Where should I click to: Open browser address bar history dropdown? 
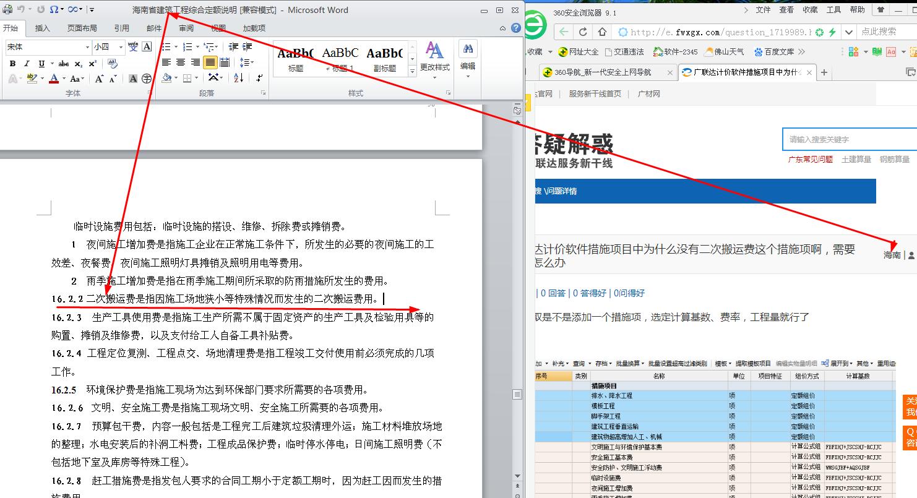(x=849, y=32)
